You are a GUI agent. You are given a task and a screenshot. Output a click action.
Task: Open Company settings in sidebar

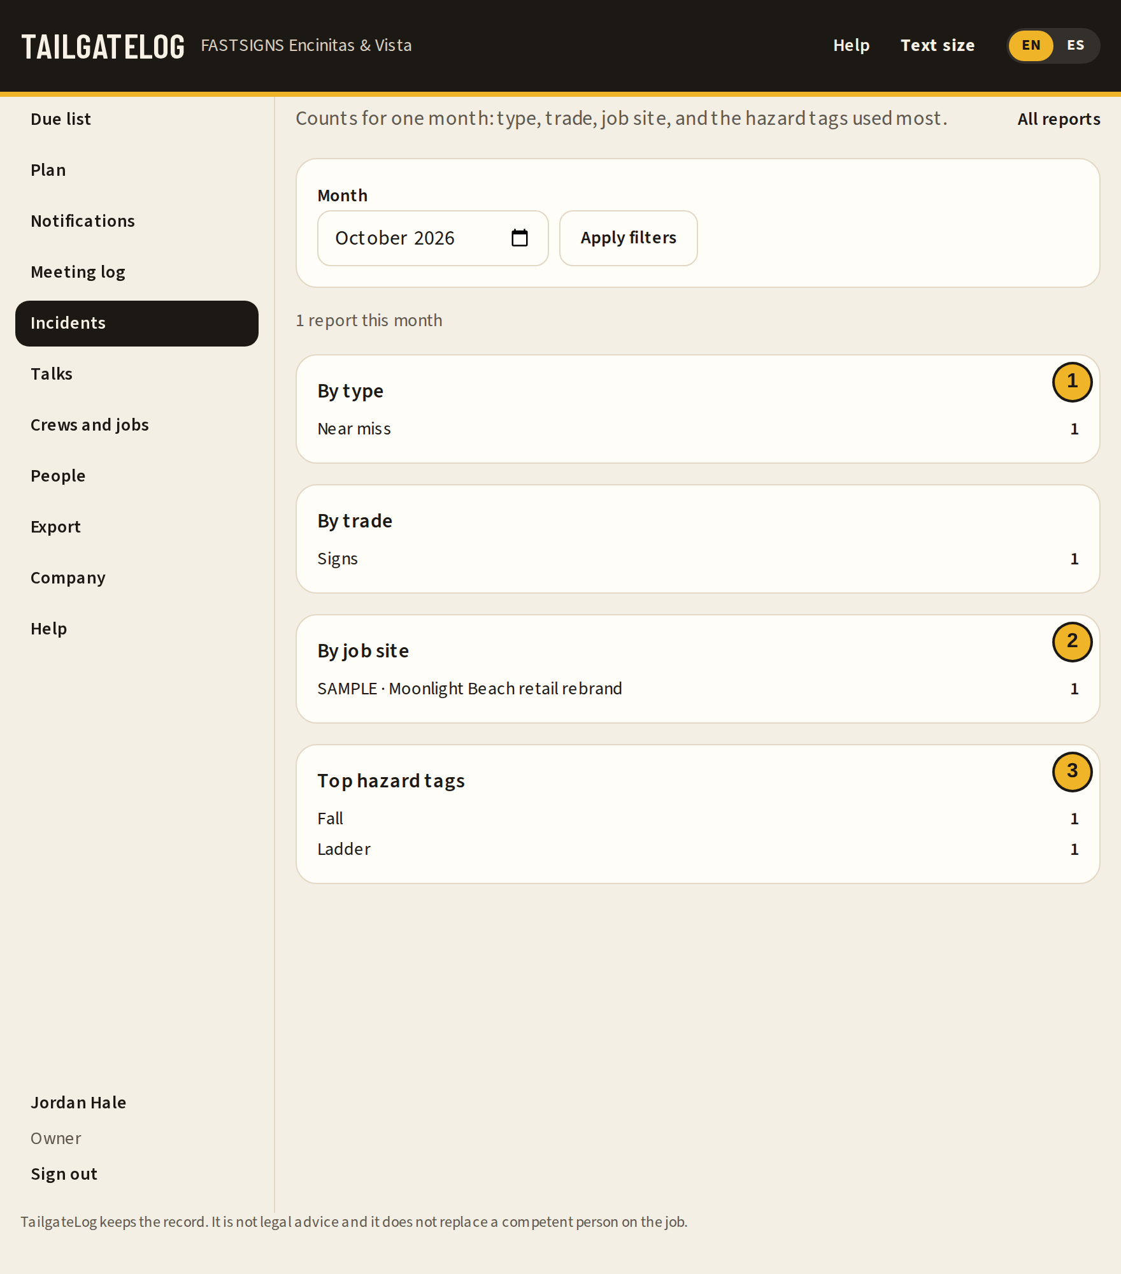pyautogui.click(x=137, y=578)
